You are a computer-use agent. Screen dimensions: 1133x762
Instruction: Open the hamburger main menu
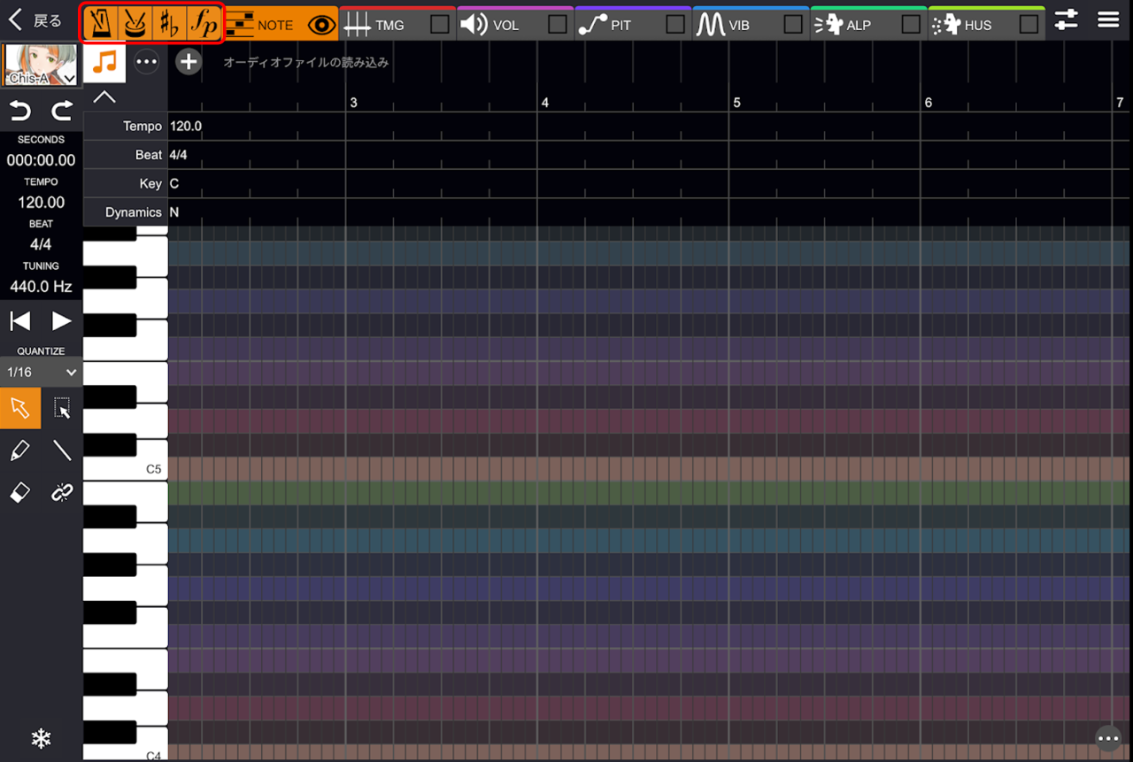pos(1108,20)
